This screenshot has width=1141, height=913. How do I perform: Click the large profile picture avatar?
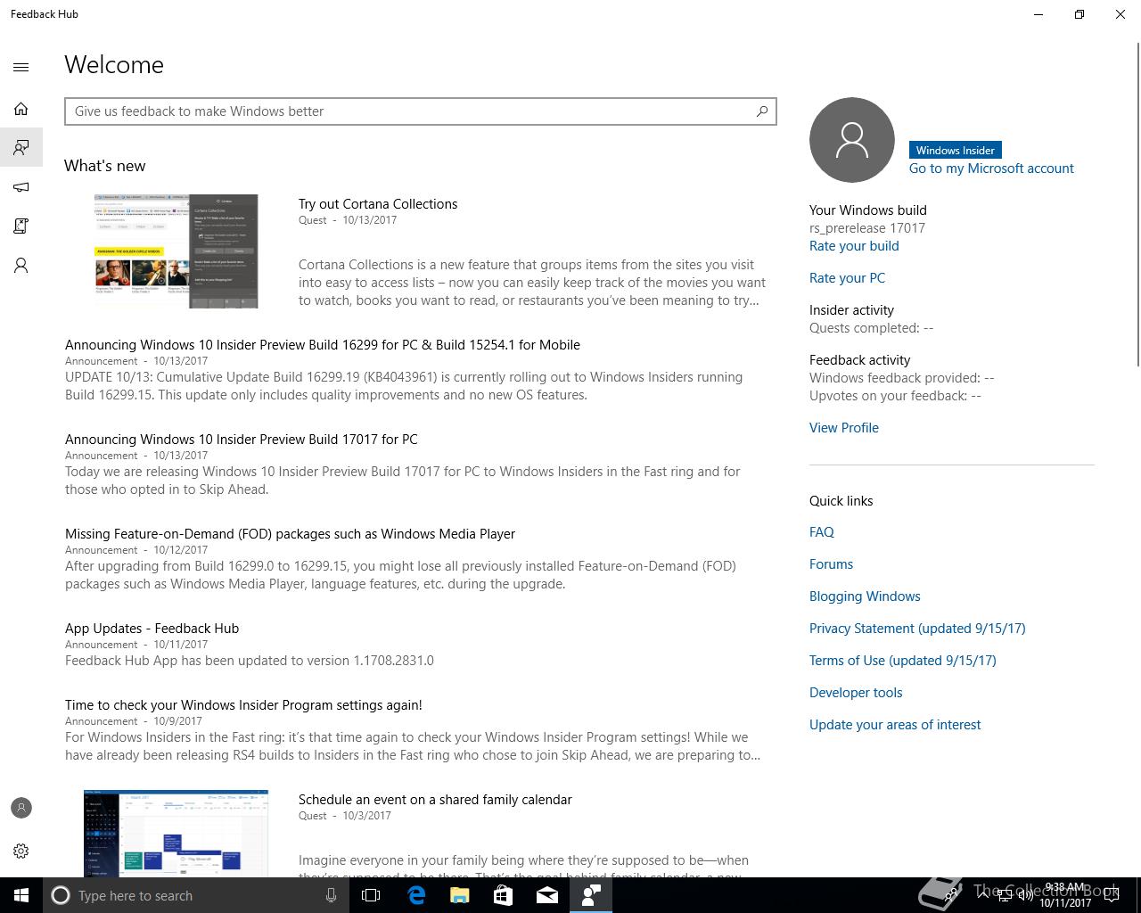852,140
